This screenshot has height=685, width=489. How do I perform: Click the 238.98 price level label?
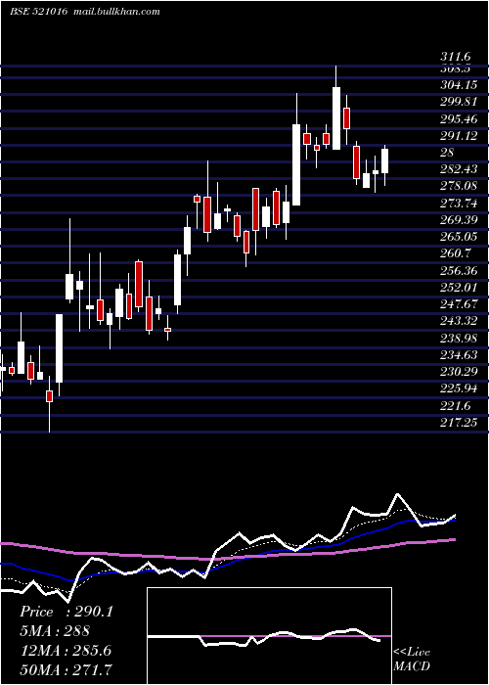(459, 339)
